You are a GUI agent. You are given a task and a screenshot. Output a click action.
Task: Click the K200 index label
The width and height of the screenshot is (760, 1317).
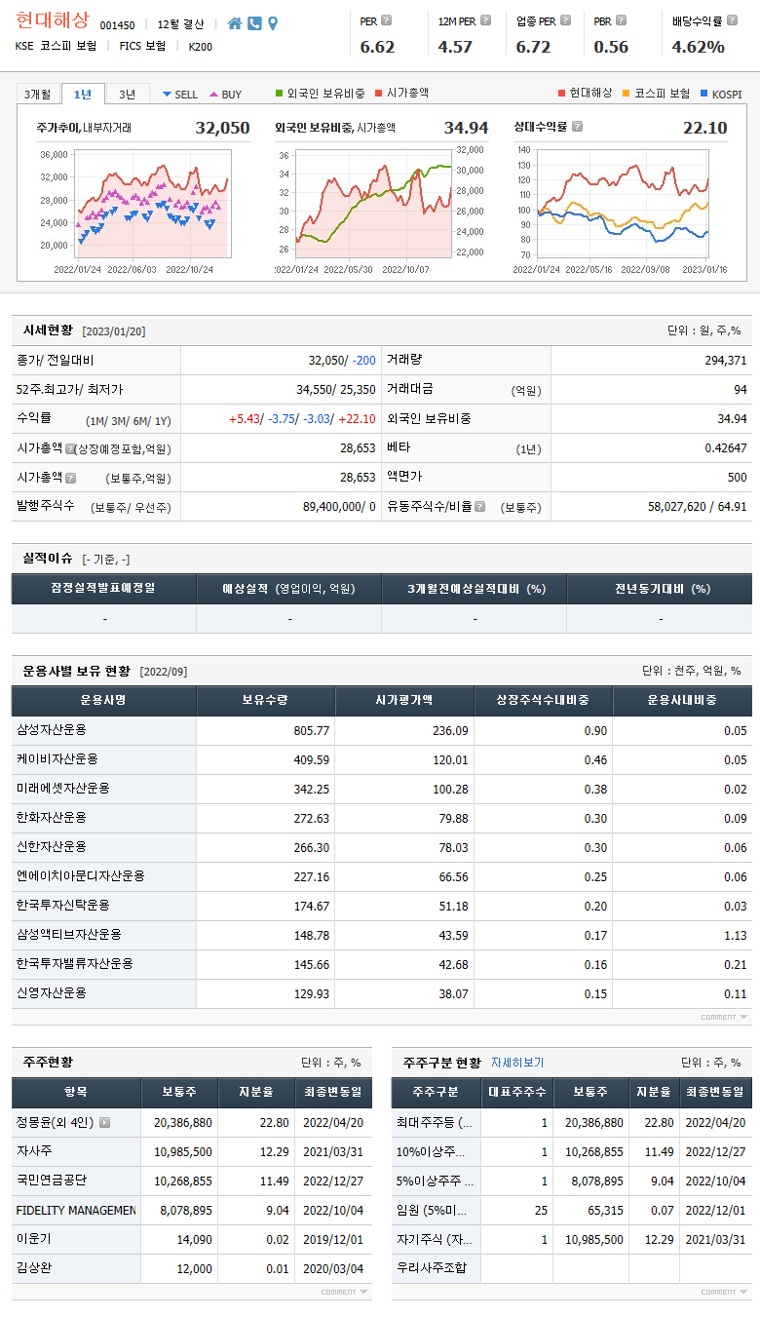coord(200,46)
